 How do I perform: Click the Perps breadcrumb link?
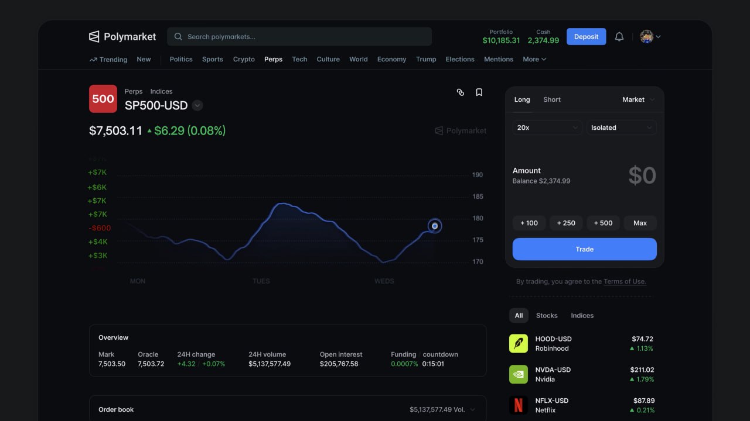pos(134,92)
